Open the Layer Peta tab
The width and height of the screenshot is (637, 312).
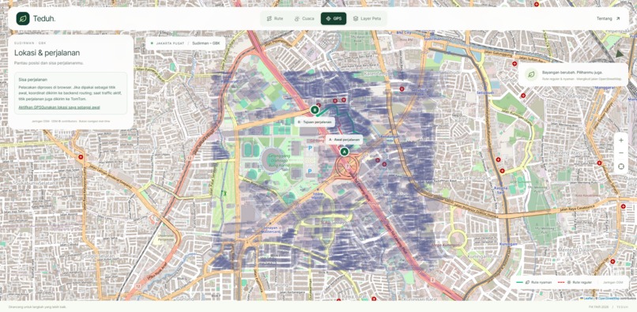click(x=367, y=19)
